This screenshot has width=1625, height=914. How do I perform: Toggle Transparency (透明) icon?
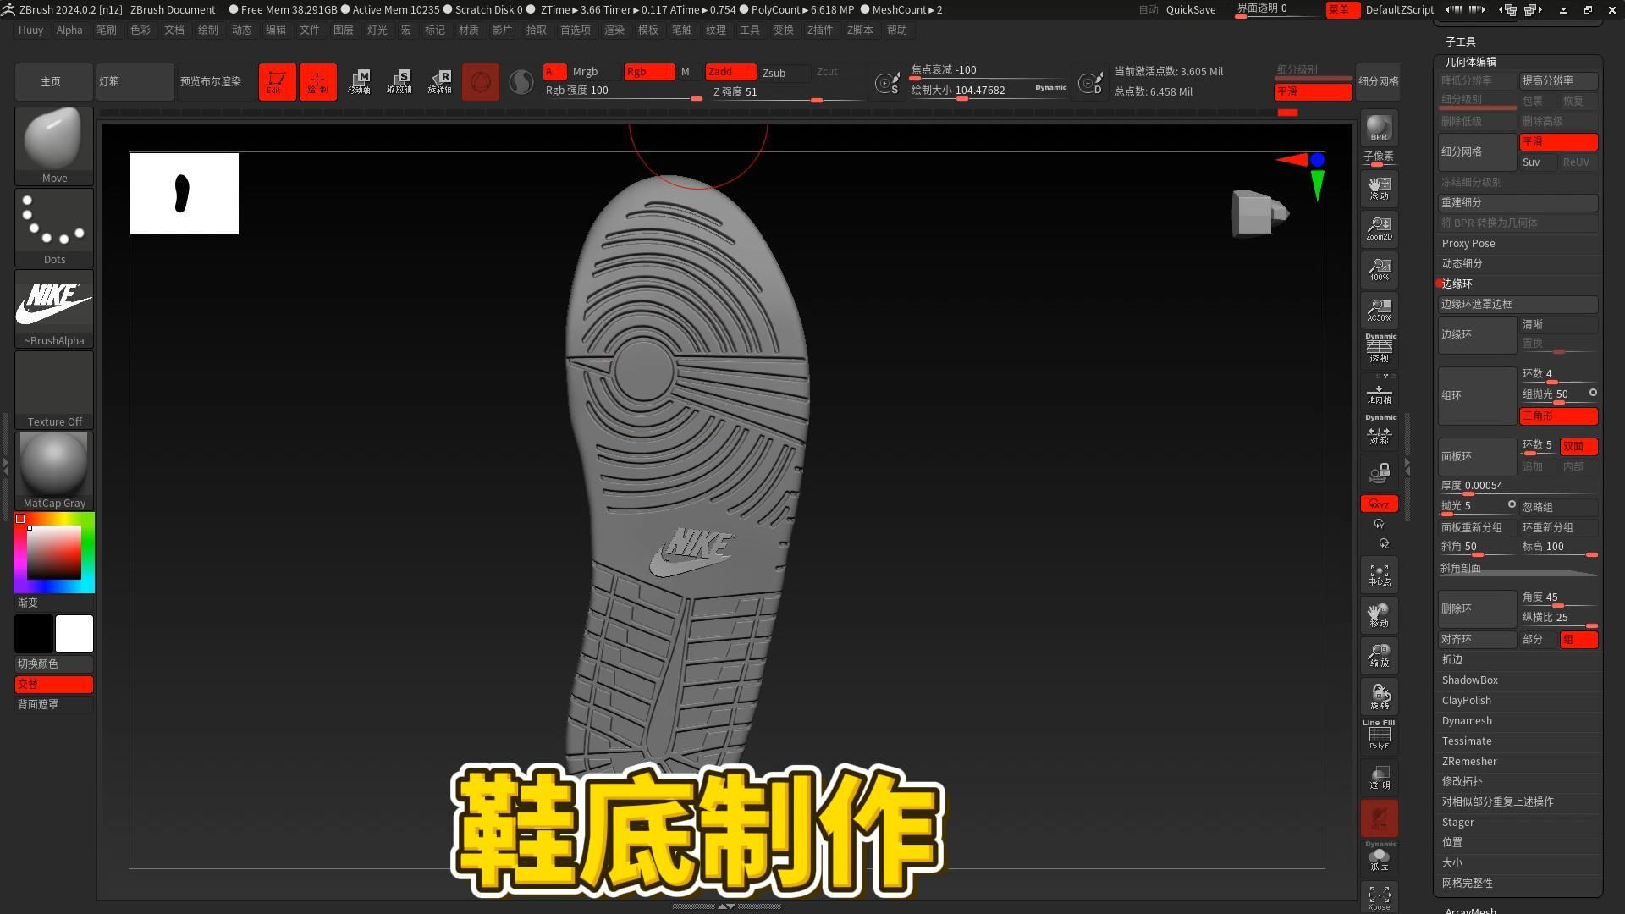(1380, 778)
